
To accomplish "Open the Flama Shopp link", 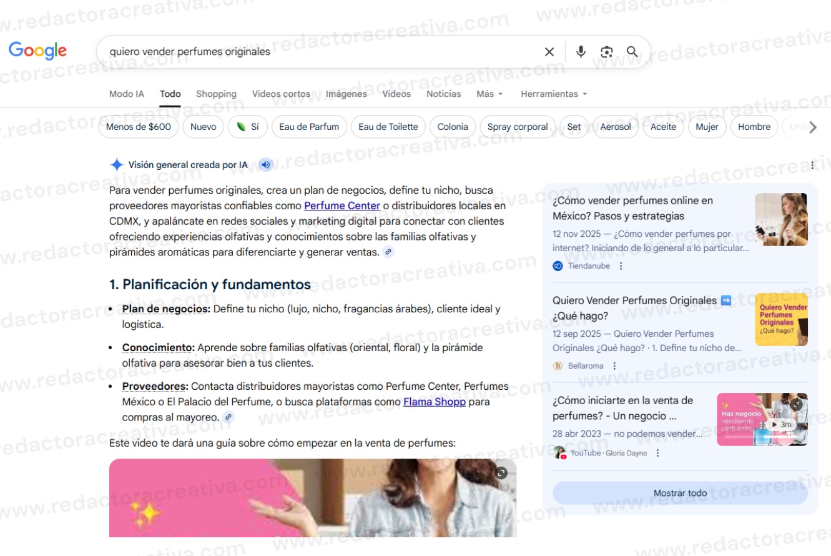I will click(x=435, y=402).
